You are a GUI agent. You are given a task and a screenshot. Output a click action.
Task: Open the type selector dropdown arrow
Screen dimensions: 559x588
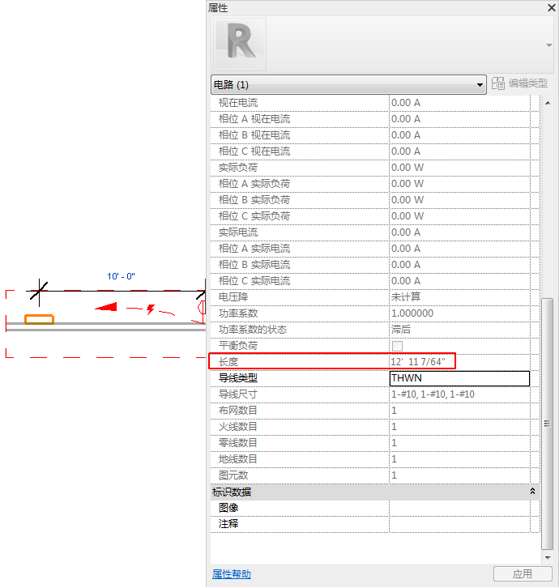(549, 45)
